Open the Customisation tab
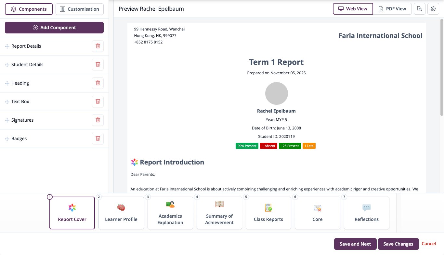The height and width of the screenshot is (255, 444). 80,9
